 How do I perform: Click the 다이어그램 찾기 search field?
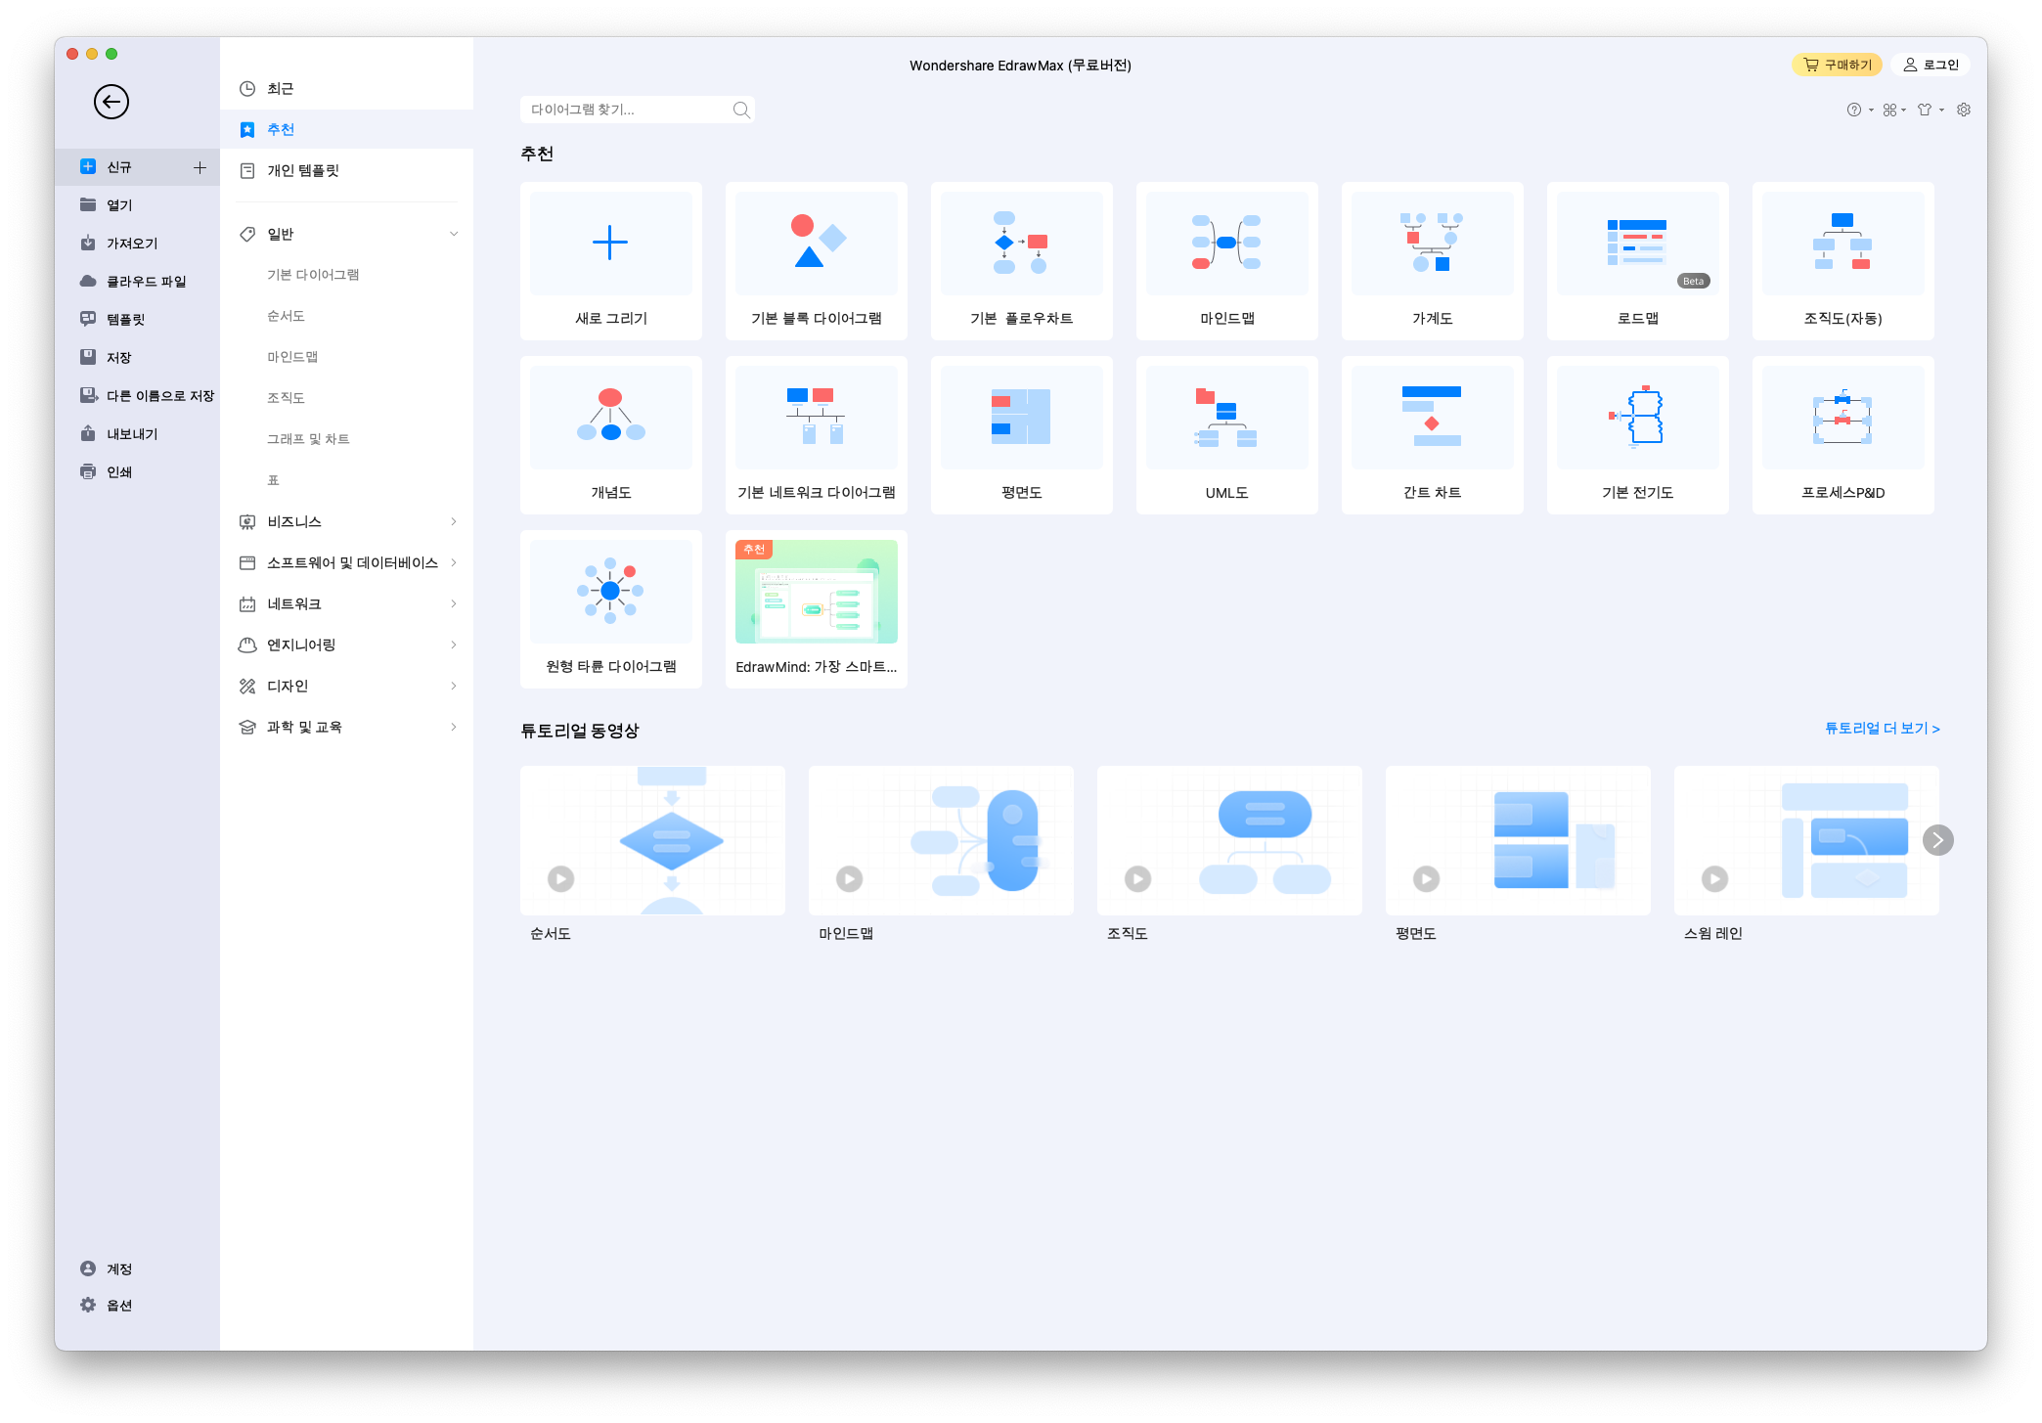pyautogui.click(x=626, y=110)
